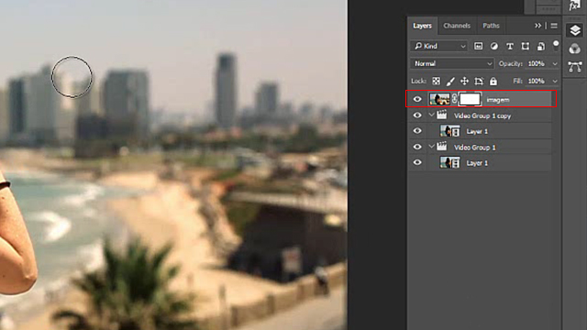Click the bottom-most Layer 1 thumbnail
587x330 pixels.
coord(450,163)
